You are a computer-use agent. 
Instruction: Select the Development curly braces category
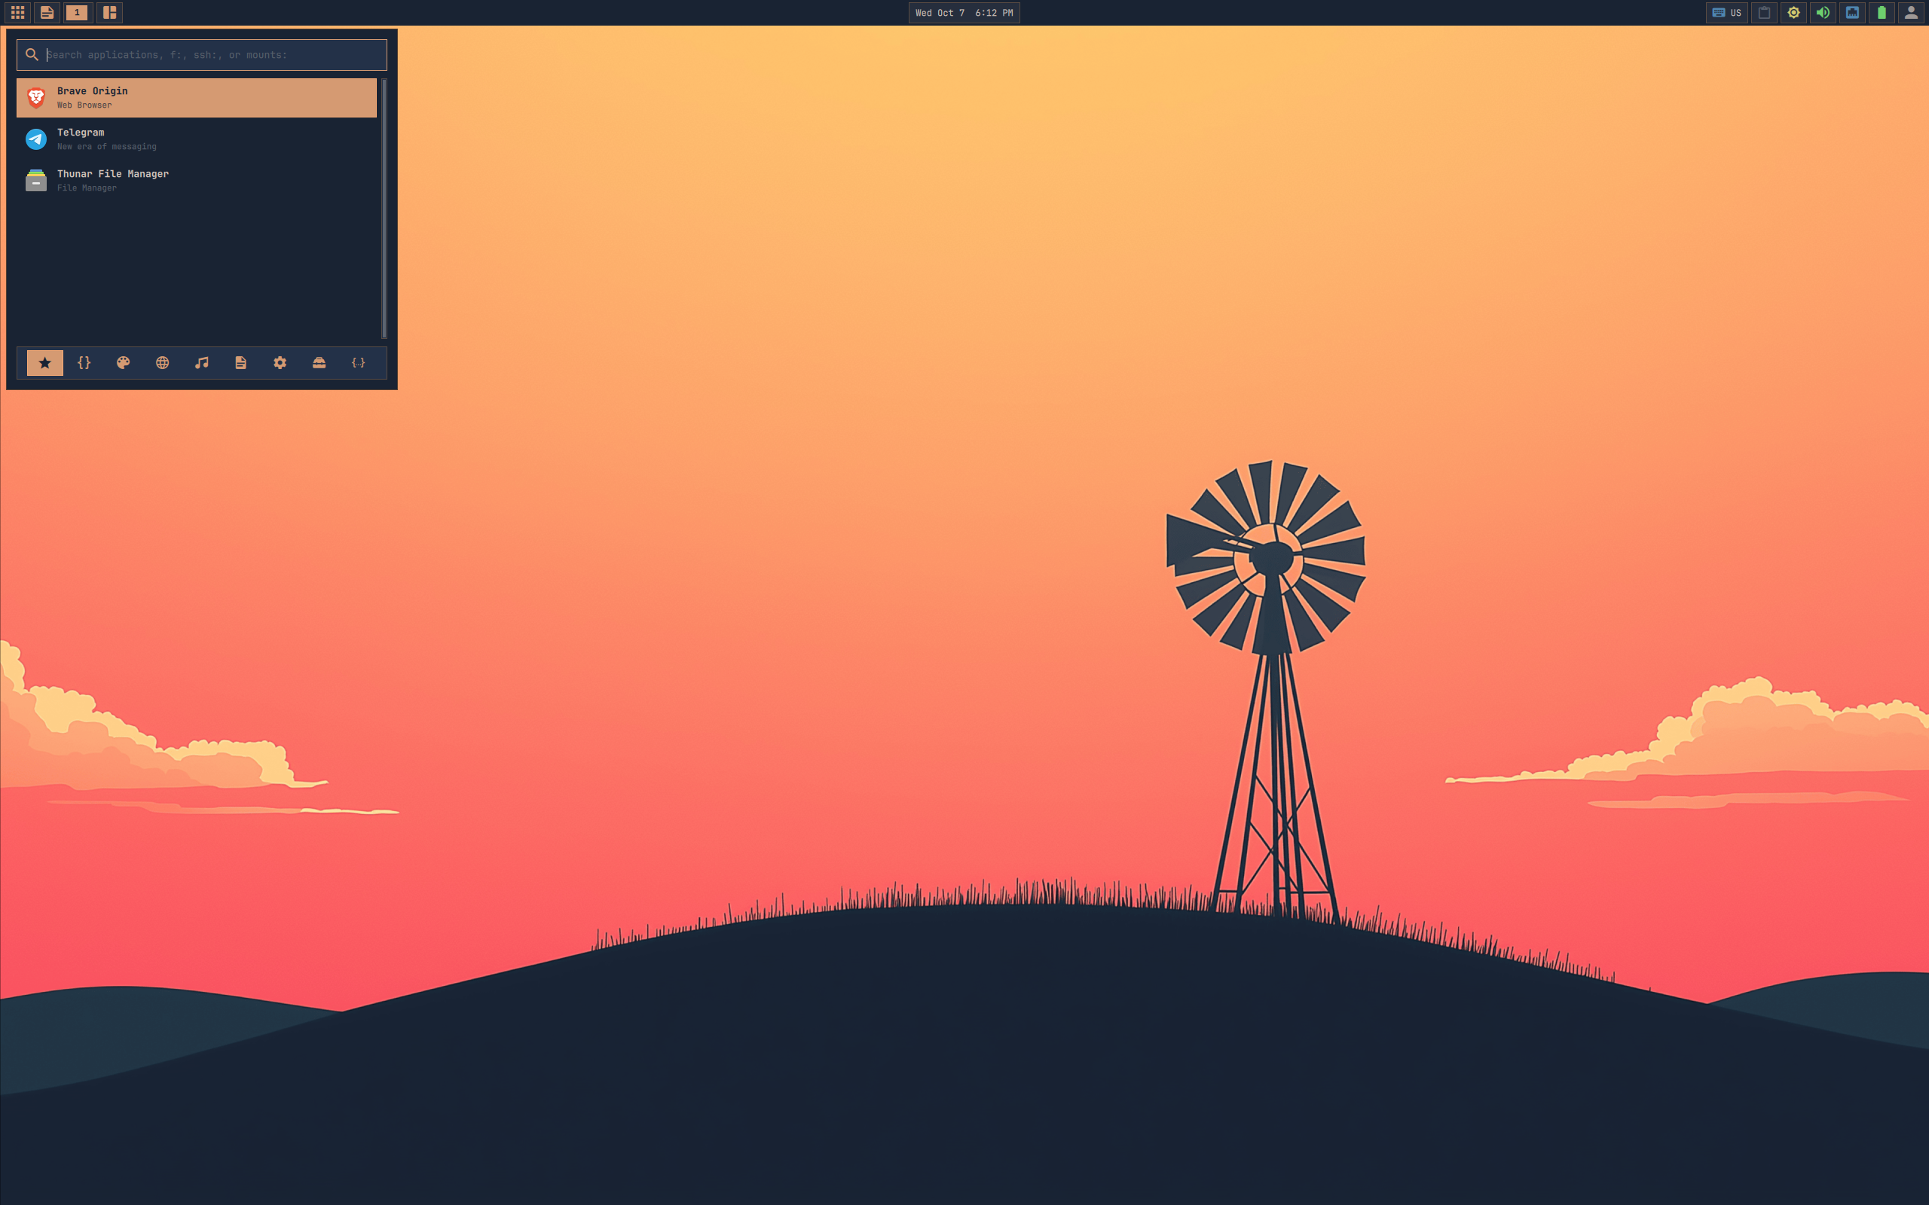pyautogui.click(x=84, y=362)
